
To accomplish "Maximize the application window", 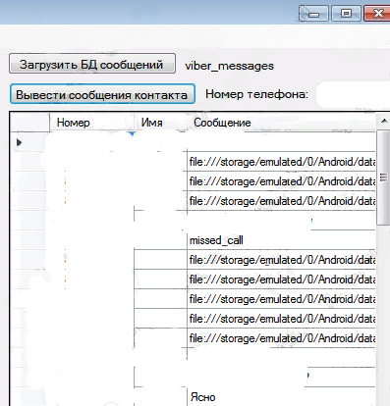I will [x=346, y=14].
